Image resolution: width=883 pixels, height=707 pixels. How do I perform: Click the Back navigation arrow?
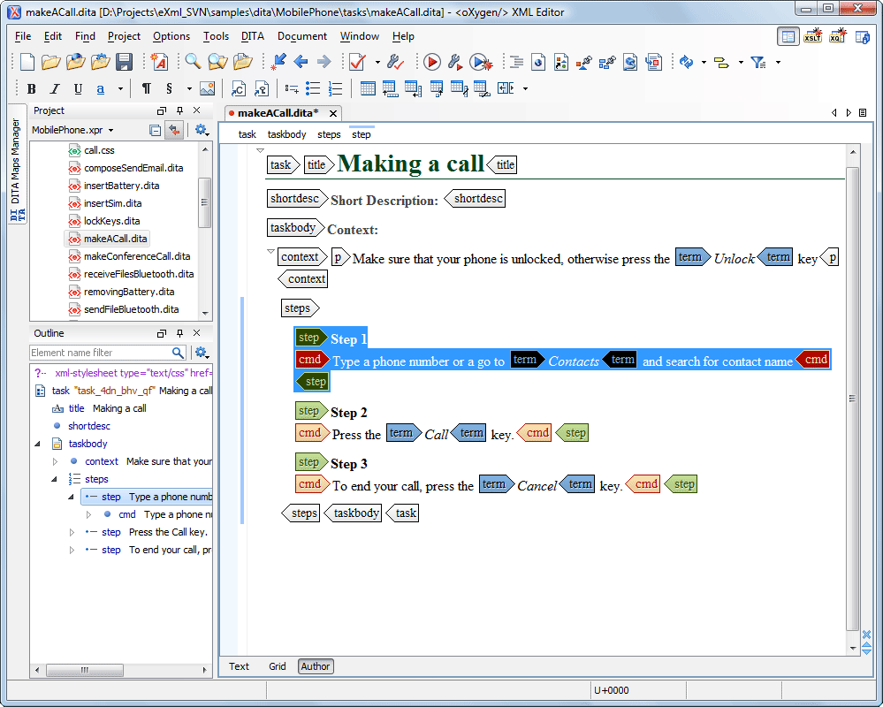click(x=301, y=61)
